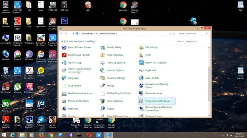Open Power Options icon
This screenshot has width=247, height=138.
103,101
